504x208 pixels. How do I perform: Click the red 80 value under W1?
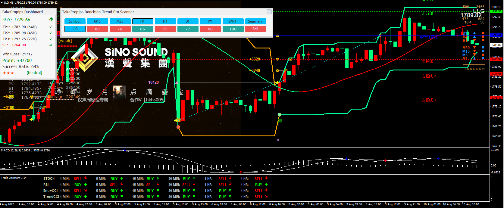pyautogui.click(x=210, y=29)
